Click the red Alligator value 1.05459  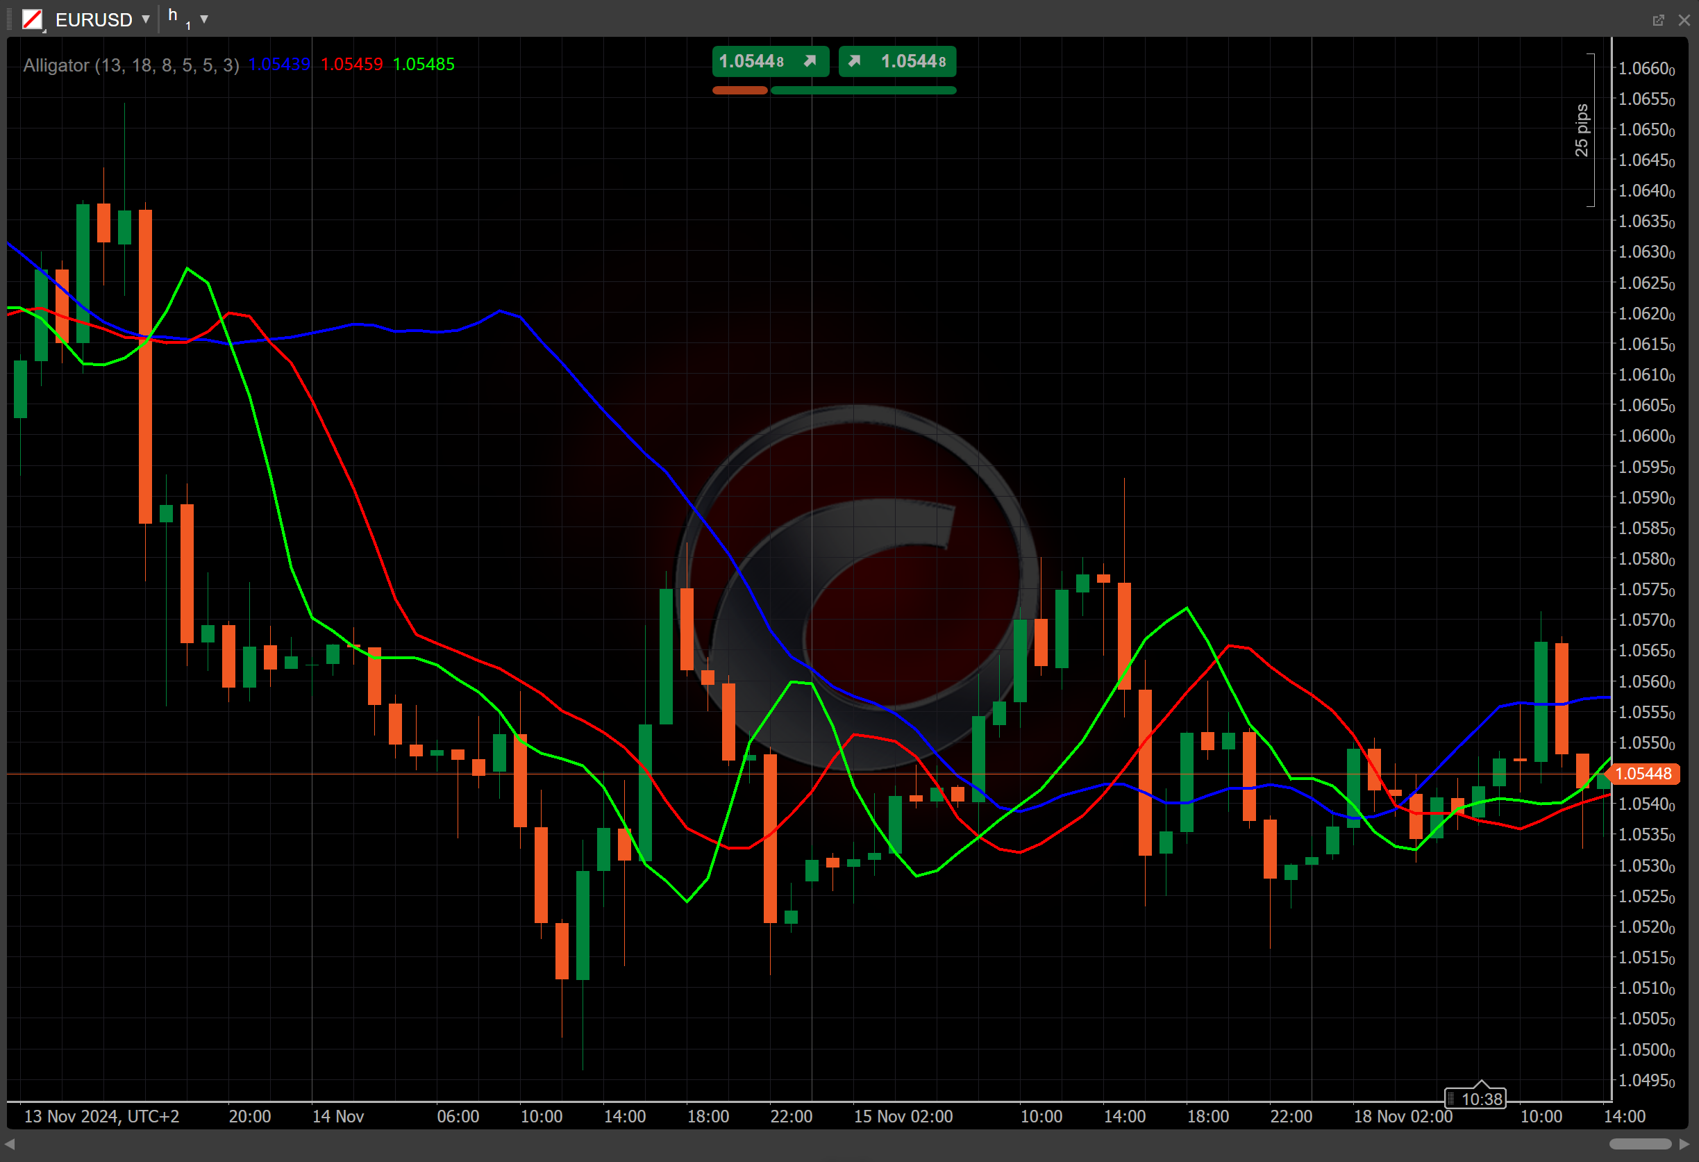[x=351, y=65]
